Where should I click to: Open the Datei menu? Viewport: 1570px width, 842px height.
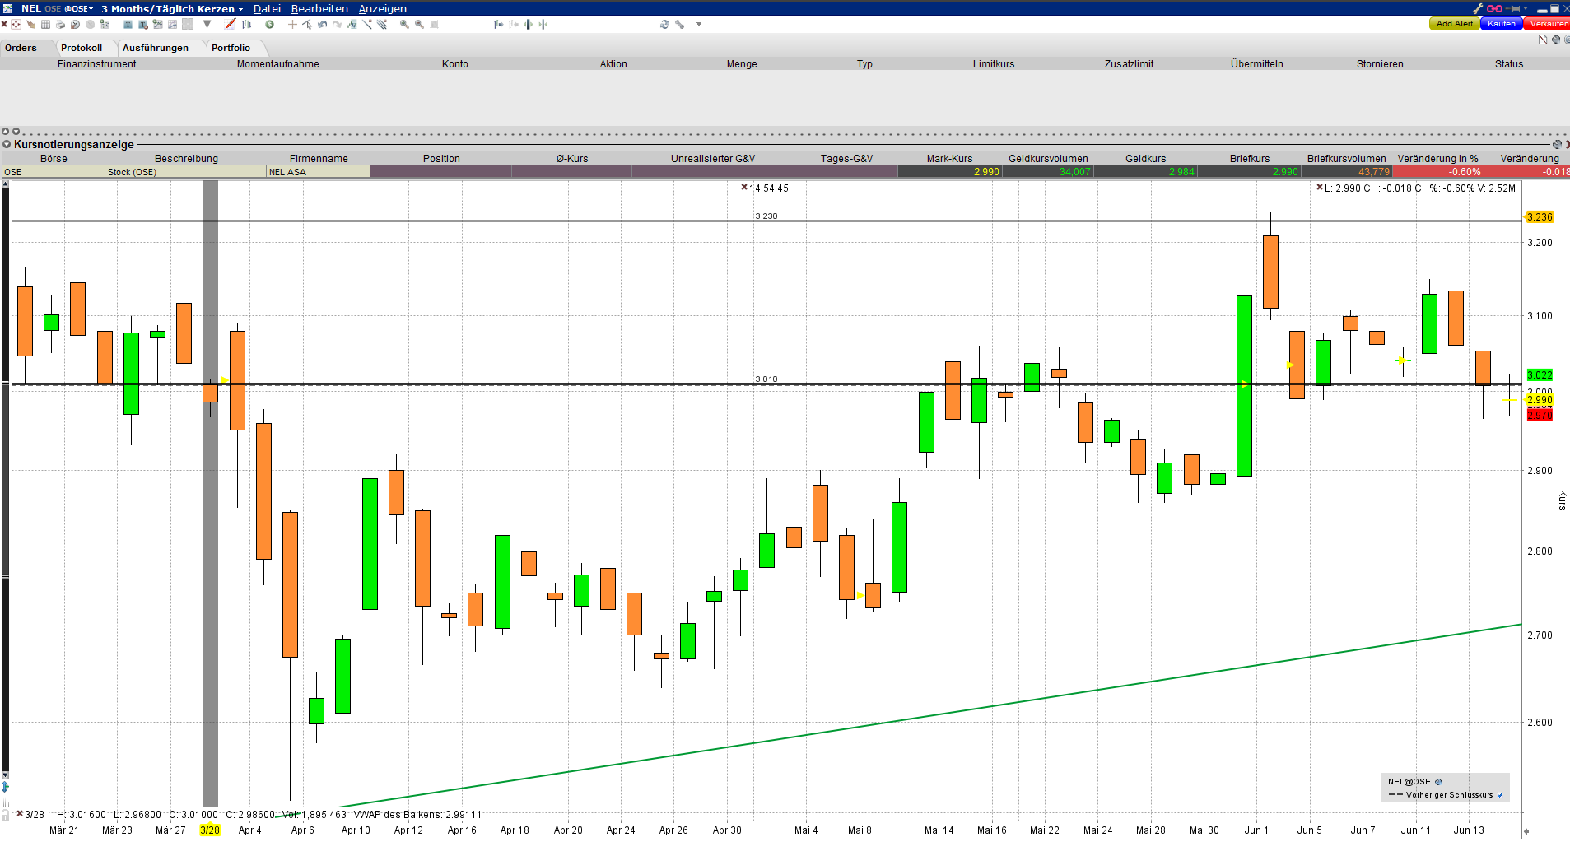pyautogui.click(x=267, y=8)
